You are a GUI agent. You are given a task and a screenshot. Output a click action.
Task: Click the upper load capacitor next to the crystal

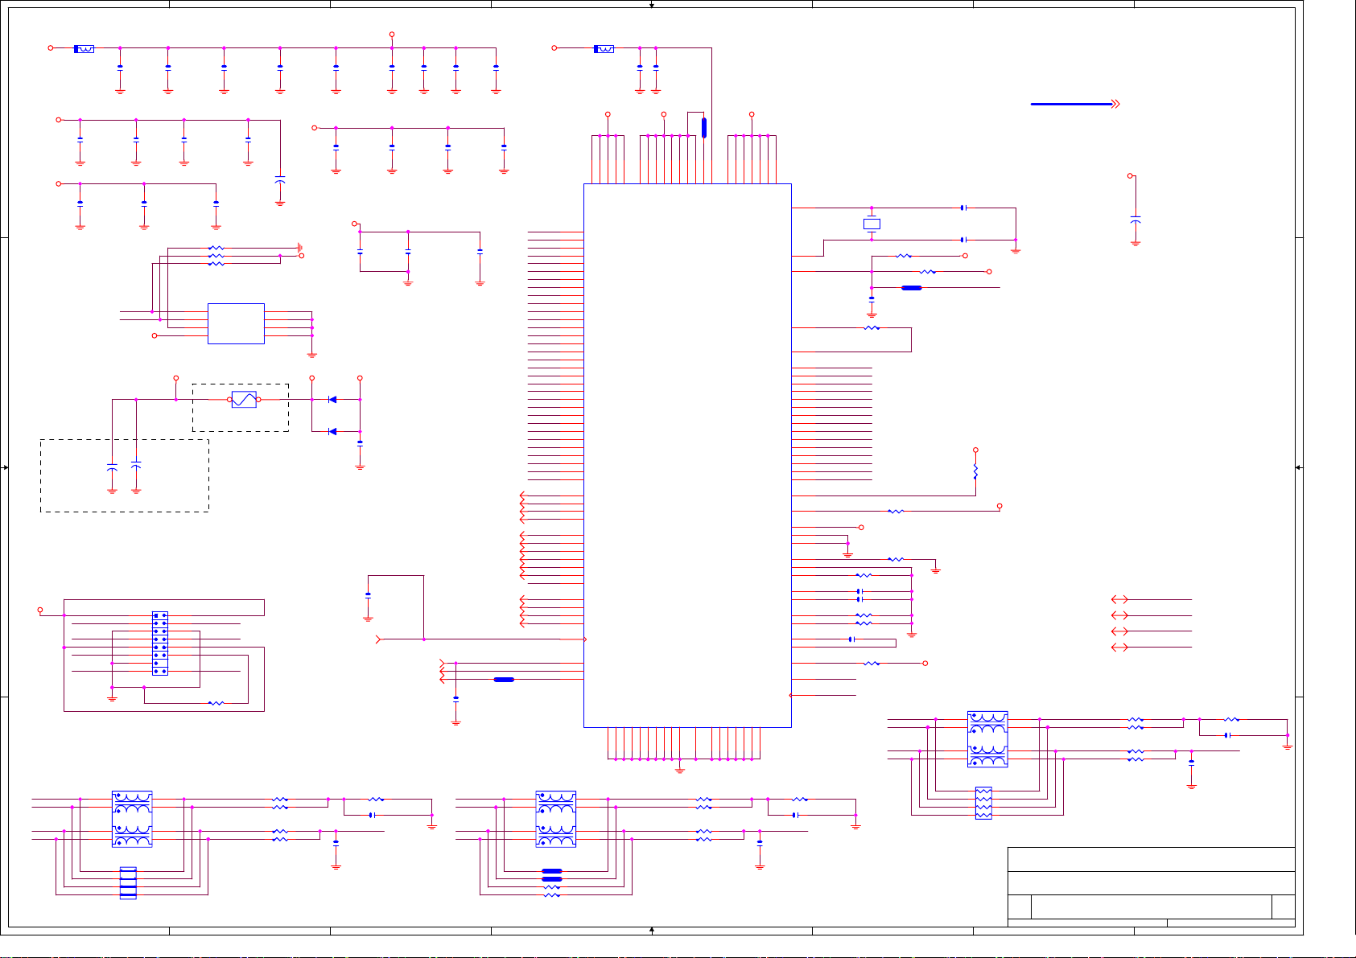pyautogui.click(x=963, y=208)
